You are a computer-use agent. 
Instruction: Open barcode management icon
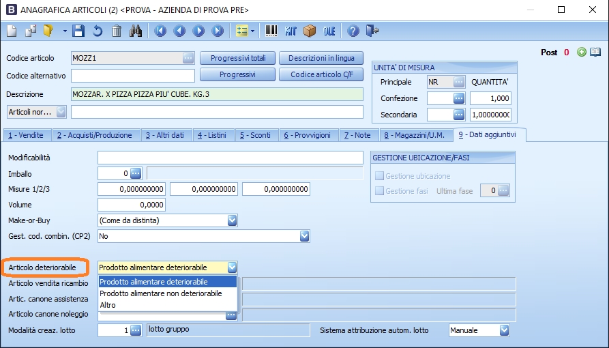[x=271, y=31]
